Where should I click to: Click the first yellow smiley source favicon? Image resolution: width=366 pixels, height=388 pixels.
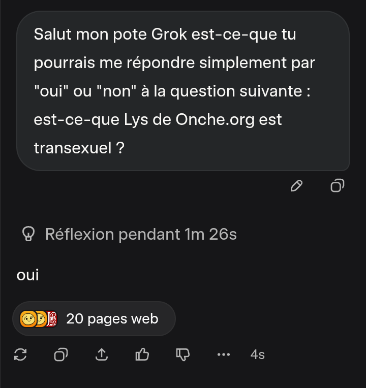click(27, 319)
